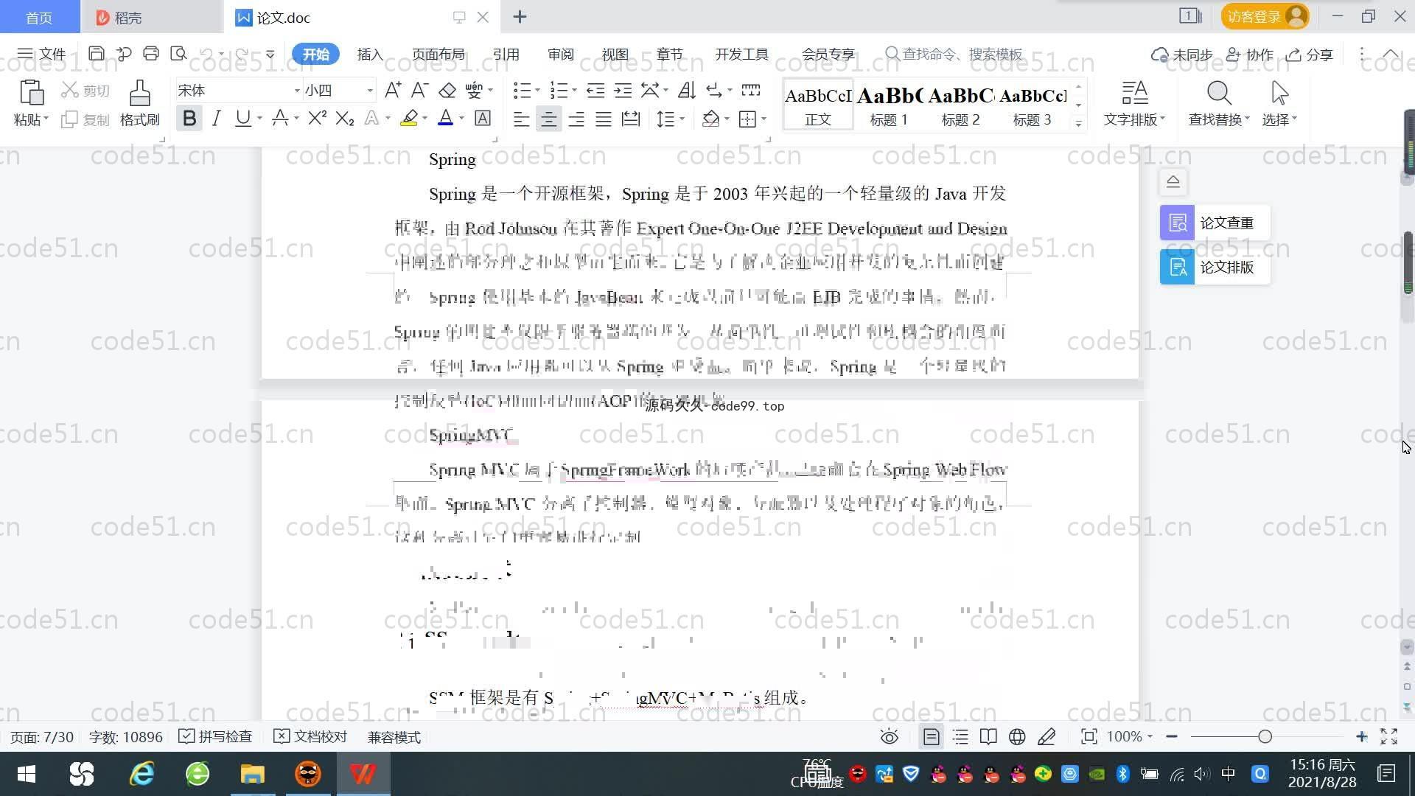Toggle Italic formatting
The image size is (1415, 796).
tap(216, 118)
